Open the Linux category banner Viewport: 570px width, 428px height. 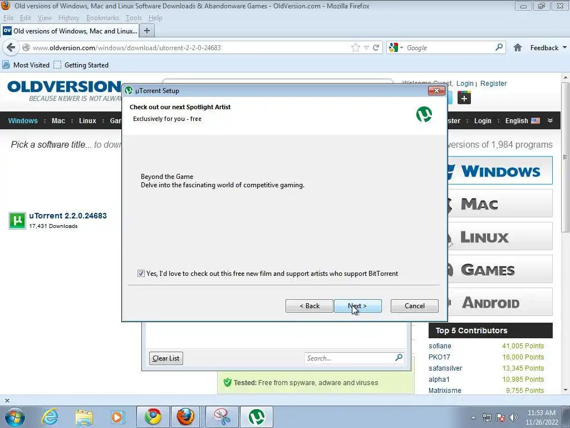click(x=500, y=236)
